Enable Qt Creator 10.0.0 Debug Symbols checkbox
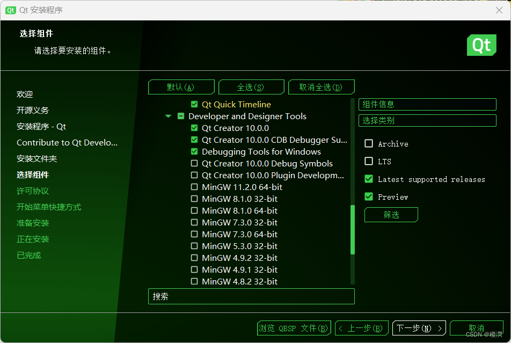This screenshot has width=511, height=343. point(194,163)
